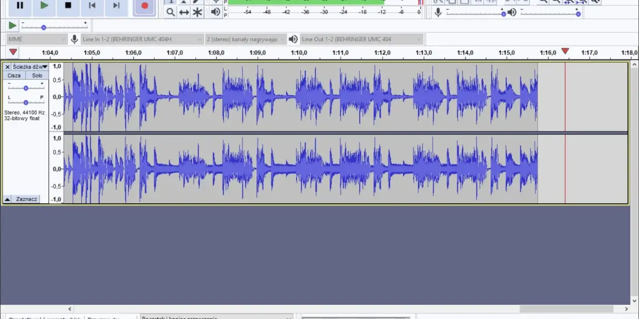Viewport: 639px width, 319px height.
Task: Select the Multi-tool asterisk icon
Action: click(x=198, y=12)
